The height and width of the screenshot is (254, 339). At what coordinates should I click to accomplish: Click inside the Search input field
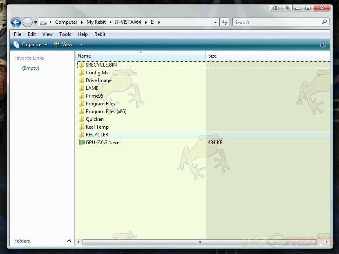pyautogui.click(x=276, y=22)
